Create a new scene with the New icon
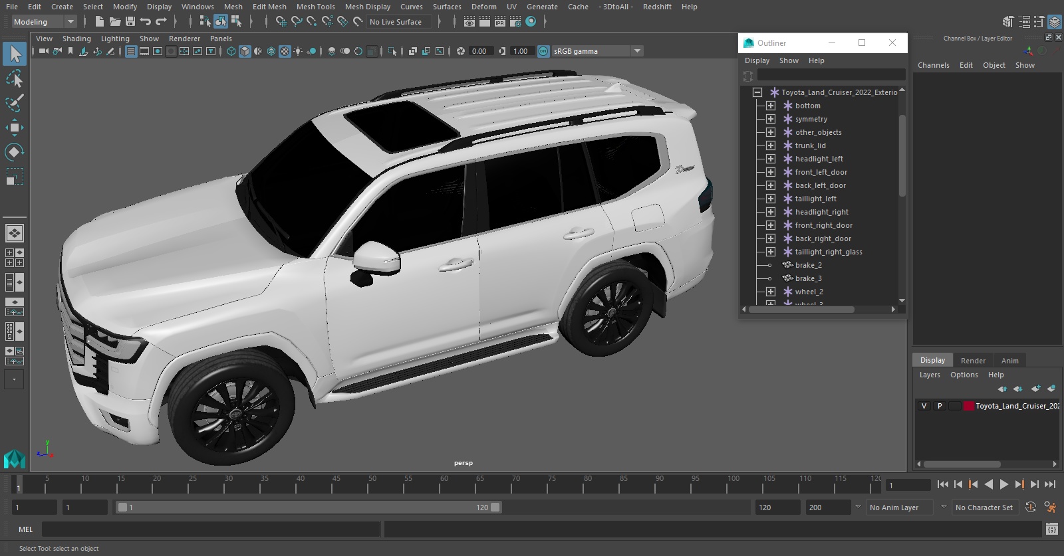The image size is (1064, 556). point(99,22)
